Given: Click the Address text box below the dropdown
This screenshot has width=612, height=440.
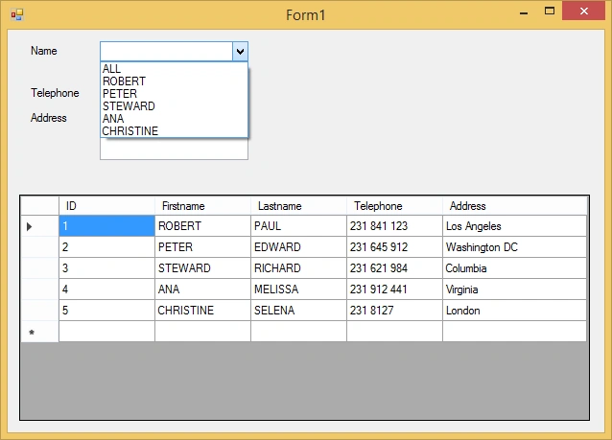Looking at the screenshot, I should [x=174, y=149].
